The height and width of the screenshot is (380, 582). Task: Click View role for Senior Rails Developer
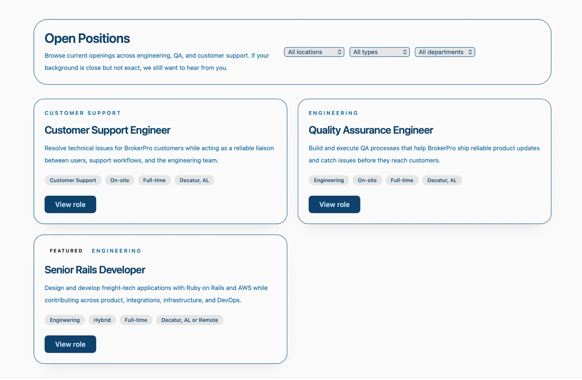[70, 344]
